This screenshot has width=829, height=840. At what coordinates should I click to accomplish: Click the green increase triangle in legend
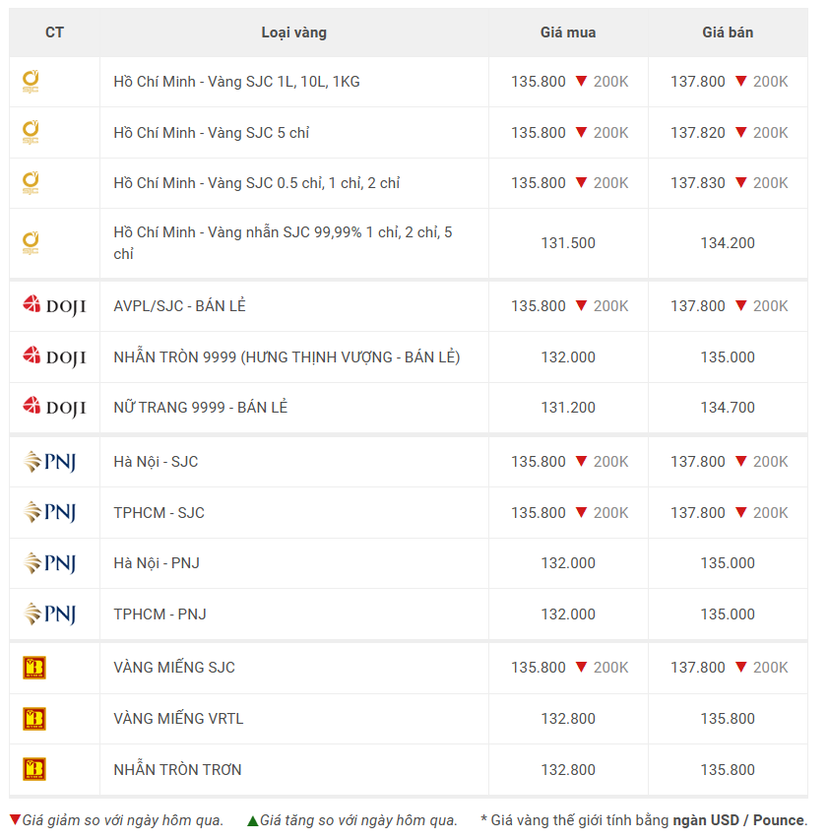pyautogui.click(x=253, y=820)
